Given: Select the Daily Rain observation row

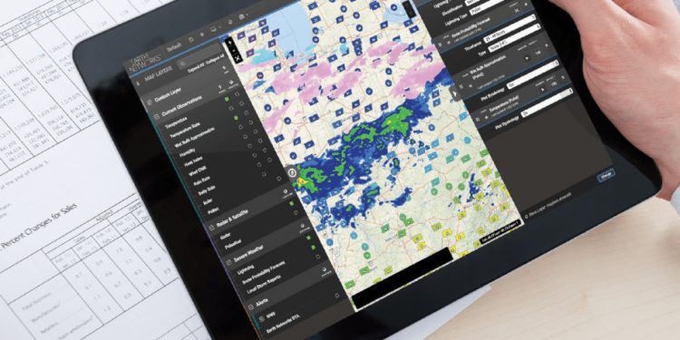Looking at the screenshot, I should point(207,190).
